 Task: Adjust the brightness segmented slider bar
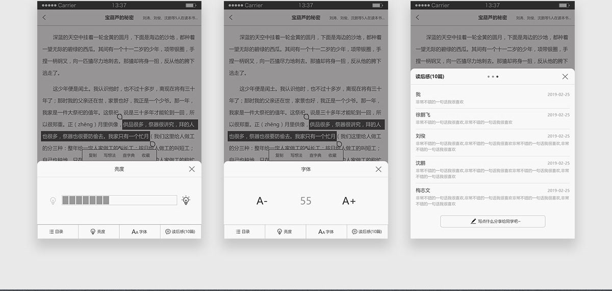pos(119,200)
